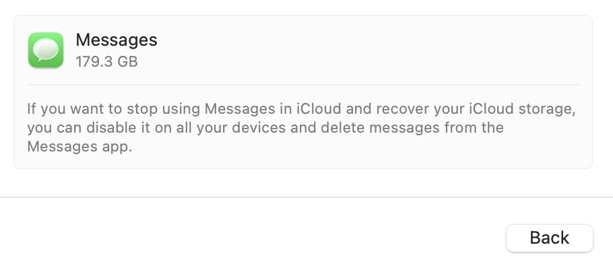The height and width of the screenshot is (272, 613).
Task: Click the word 'GB' in storage size
Action: click(127, 61)
